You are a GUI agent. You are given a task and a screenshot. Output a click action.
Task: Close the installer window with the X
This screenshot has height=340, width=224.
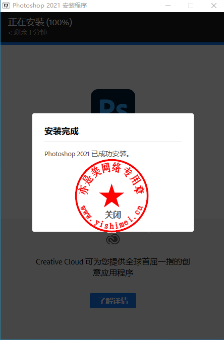tap(214, 6)
